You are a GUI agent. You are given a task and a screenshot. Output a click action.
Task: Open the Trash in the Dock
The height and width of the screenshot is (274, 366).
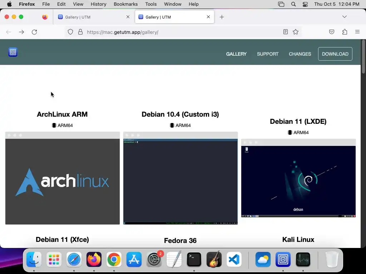332,259
